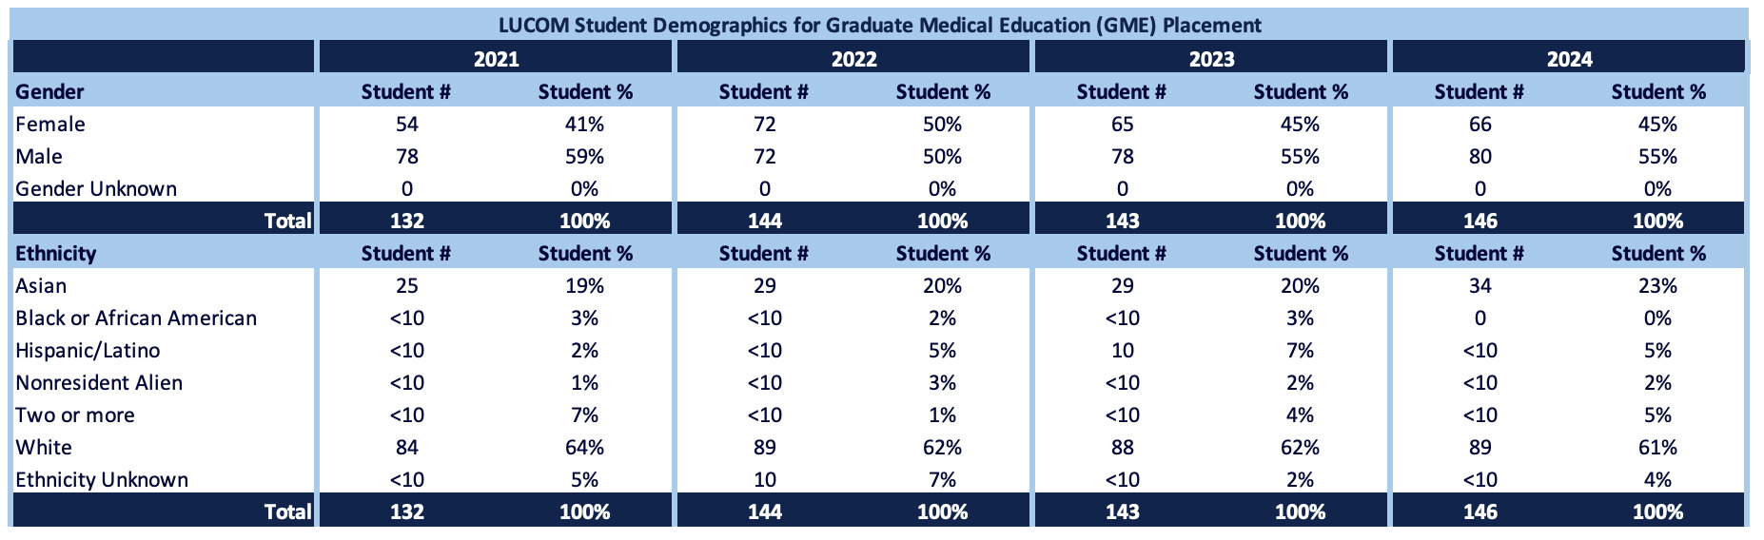Select the Hispanic/Latino row label

[88, 351]
